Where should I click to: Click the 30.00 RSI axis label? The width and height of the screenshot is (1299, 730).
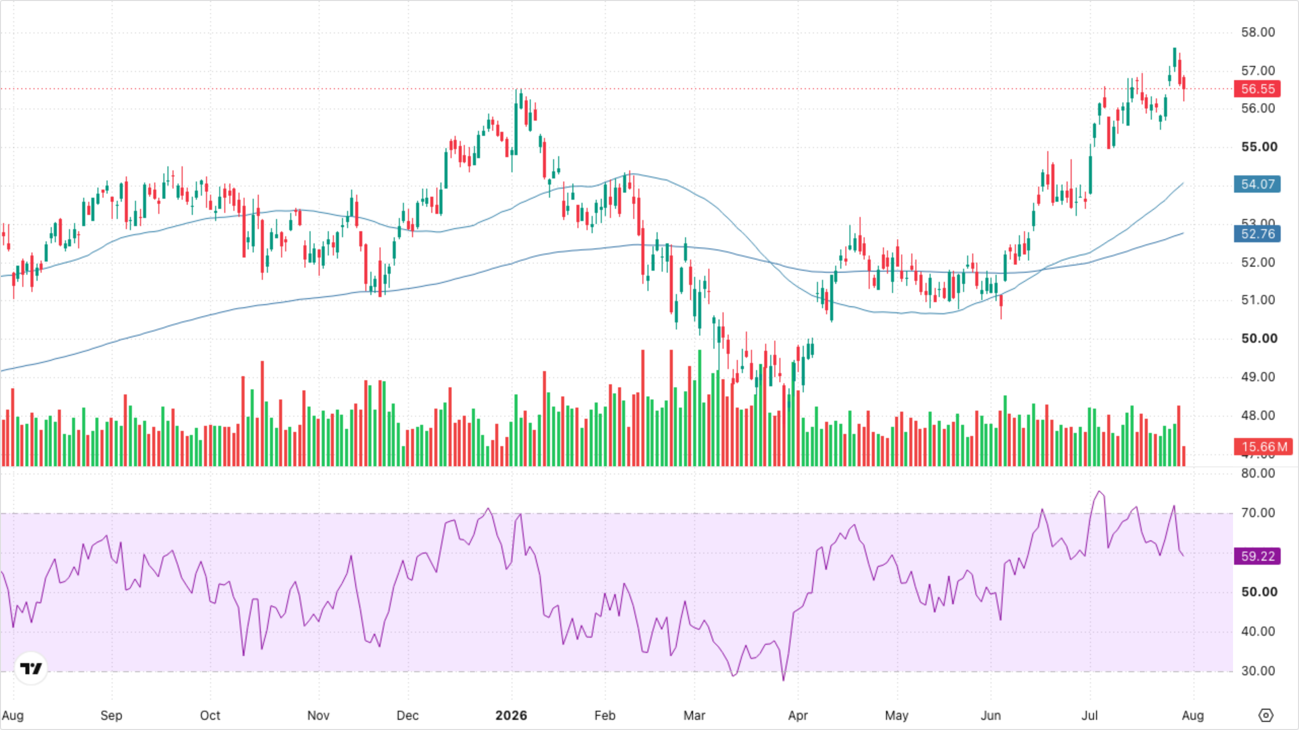coord(1258,671)
